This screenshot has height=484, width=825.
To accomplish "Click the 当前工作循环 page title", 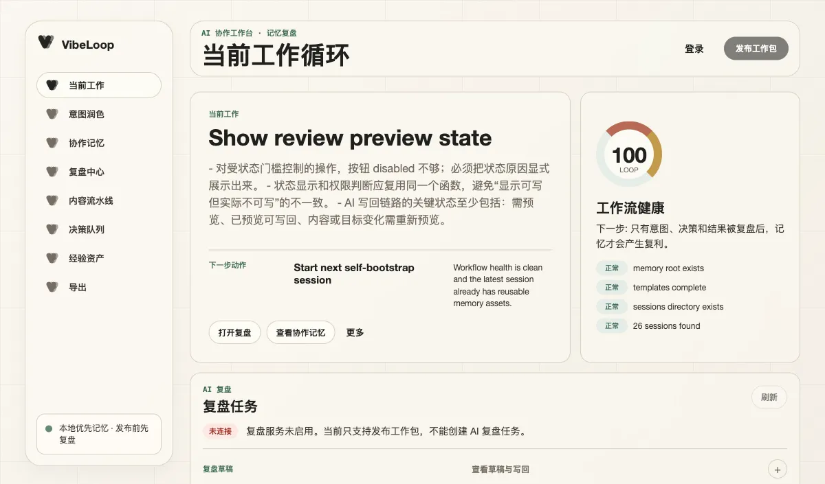I will [x=276, y=55].
